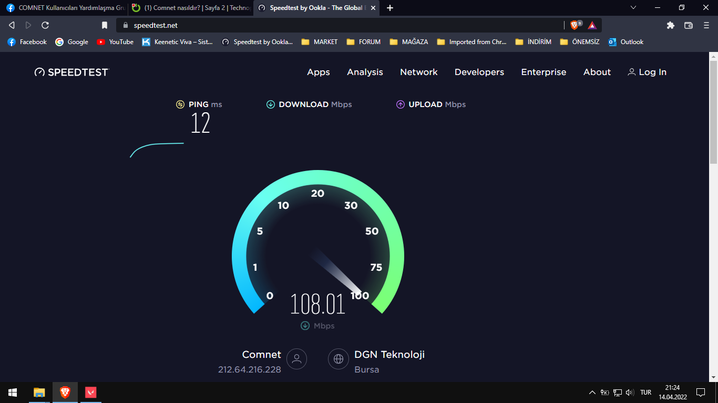Open the Outlook bookmark
Screen dimensions: 718x403
tap(625, 42)
